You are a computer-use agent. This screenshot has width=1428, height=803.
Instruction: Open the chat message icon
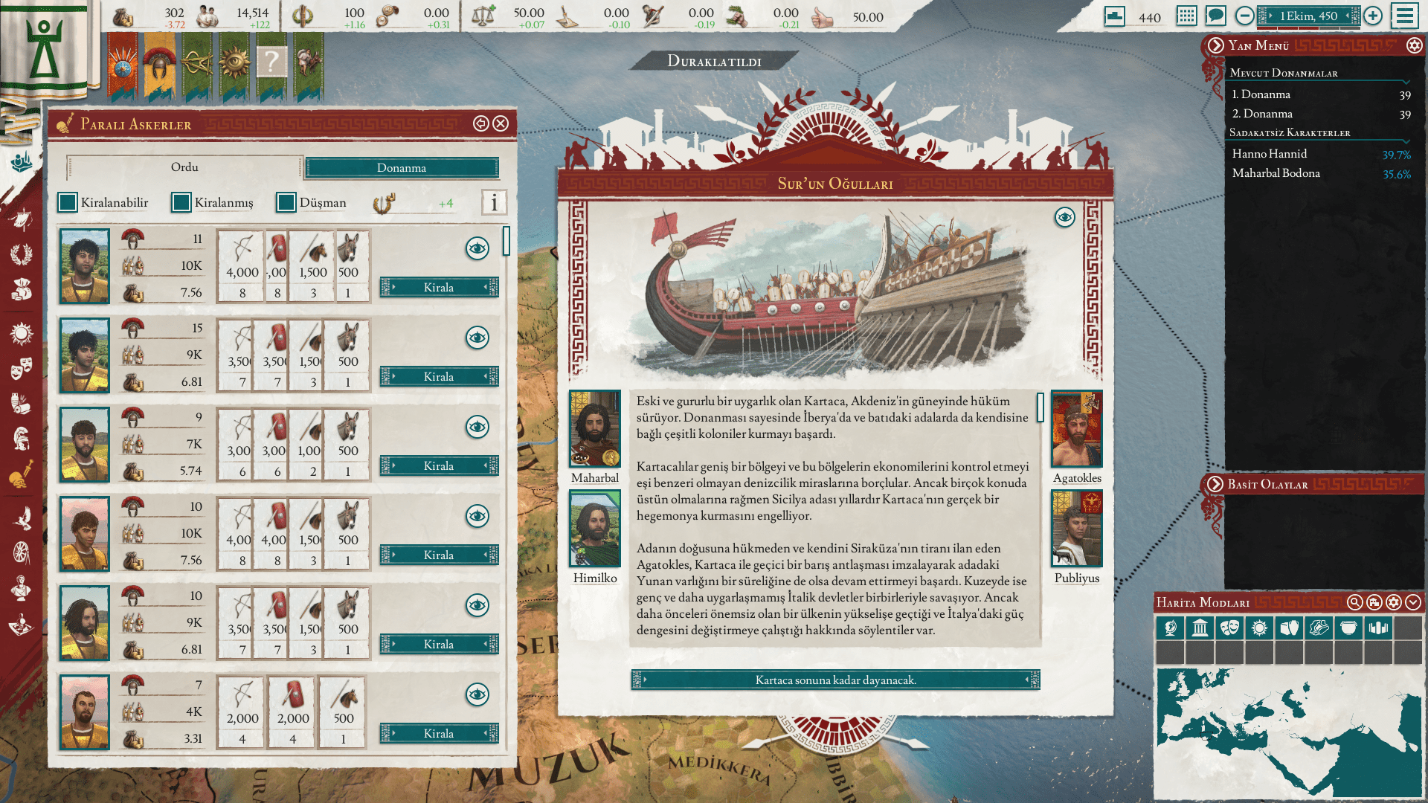tap(1216, 16)
